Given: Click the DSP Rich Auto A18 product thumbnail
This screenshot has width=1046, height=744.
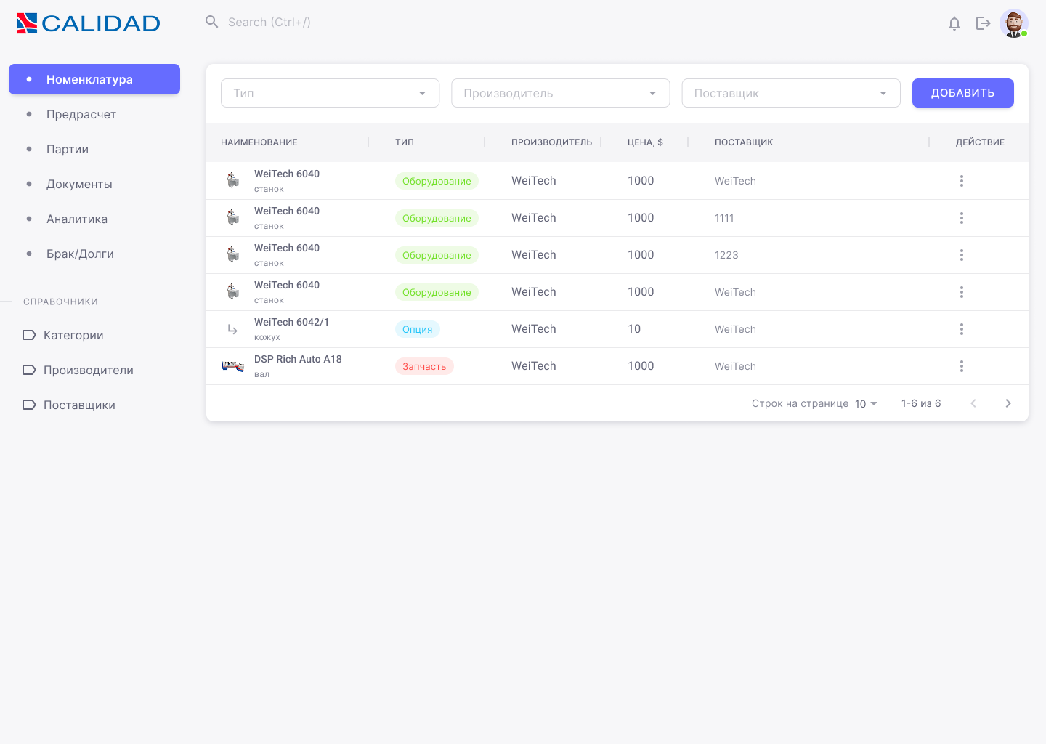Looking at the screenshot, I should pyautogui.click(x=232, y=366).
